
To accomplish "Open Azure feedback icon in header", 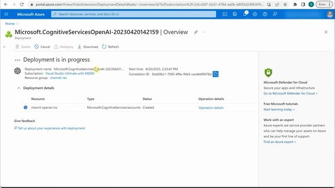I will click(275, 14).
